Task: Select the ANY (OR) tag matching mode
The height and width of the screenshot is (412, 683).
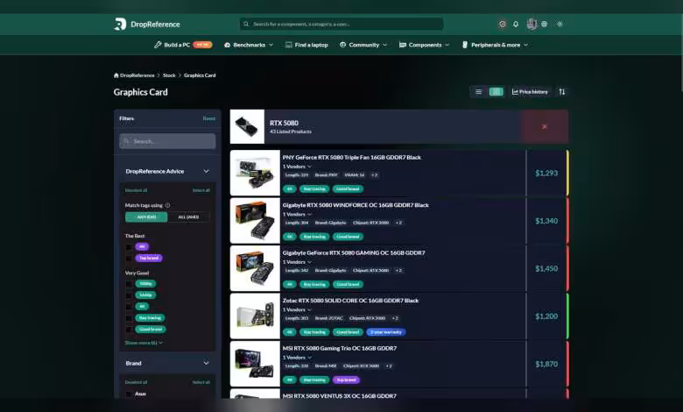Action: tap(146, 217)
